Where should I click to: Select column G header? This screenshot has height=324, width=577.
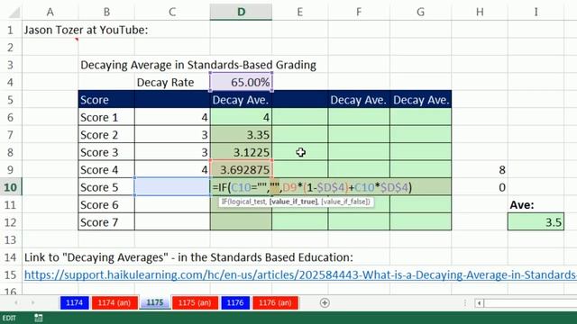coord(421,12)
